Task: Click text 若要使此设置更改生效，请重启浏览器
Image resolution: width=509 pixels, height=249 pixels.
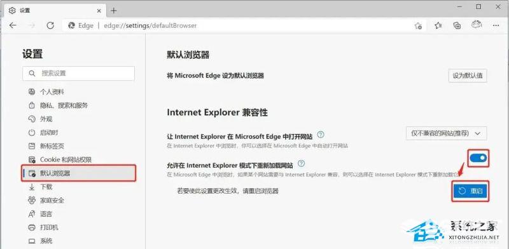Action: pos(228,191)
